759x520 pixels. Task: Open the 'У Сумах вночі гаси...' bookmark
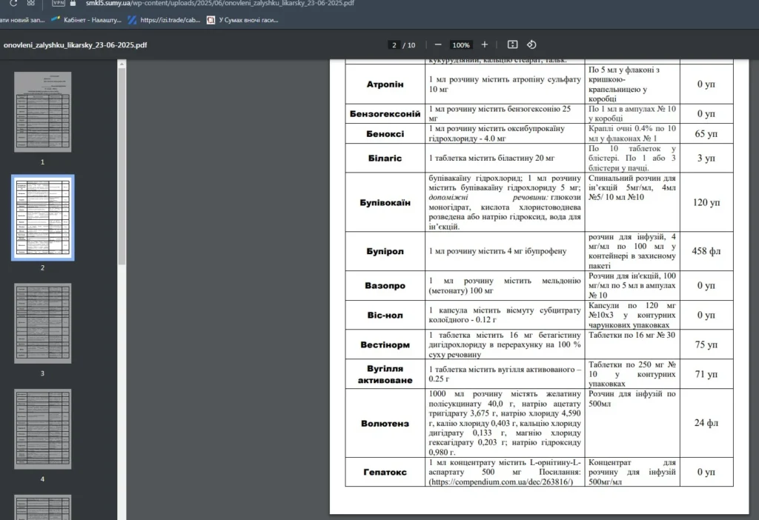tap(242, 20)
